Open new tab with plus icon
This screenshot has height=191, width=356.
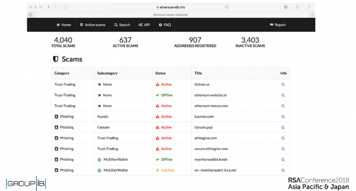pyautogui.click(x=312, y=15)
